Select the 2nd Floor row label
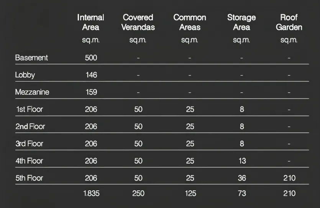The image size is (320, 208). coord(30,127)
